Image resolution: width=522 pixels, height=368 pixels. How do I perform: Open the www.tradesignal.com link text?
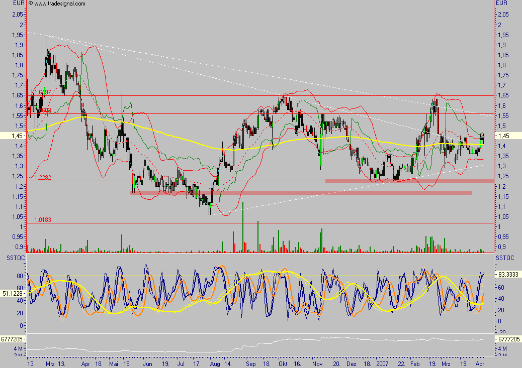tap(59, 4)
